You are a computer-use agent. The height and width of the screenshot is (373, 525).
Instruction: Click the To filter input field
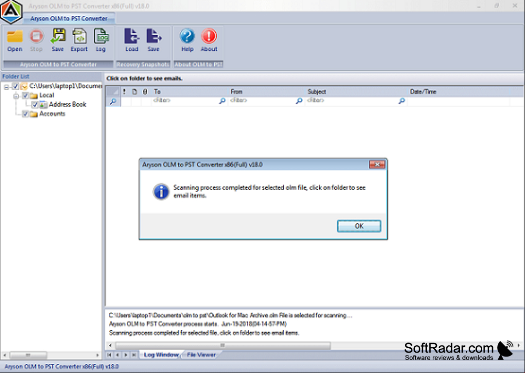pos(185,101)
